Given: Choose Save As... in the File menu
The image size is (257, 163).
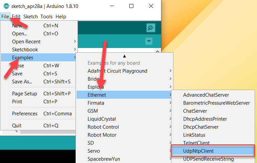Looking at the screenshot, I should coord(39,82).
